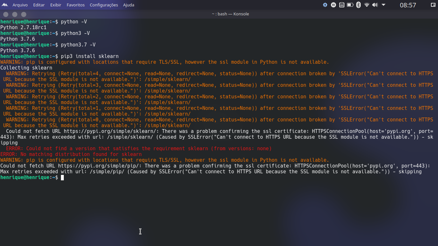Open the Exibir menu
The image size is (438, 246).
point(56,5)
